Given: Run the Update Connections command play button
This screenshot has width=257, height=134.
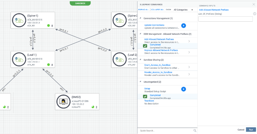Looking at the screenshot, I should (x=183, y=26).
